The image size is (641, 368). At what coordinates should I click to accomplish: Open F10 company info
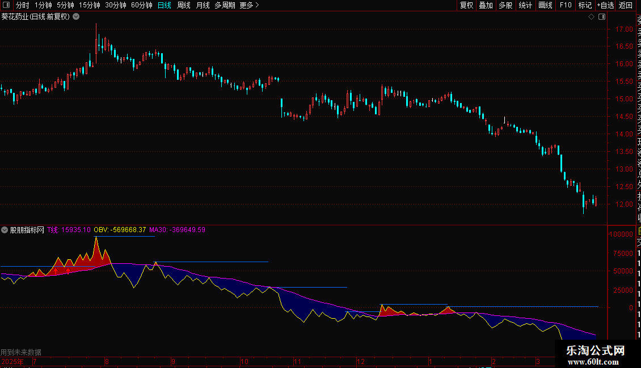(x=566, y=5)
